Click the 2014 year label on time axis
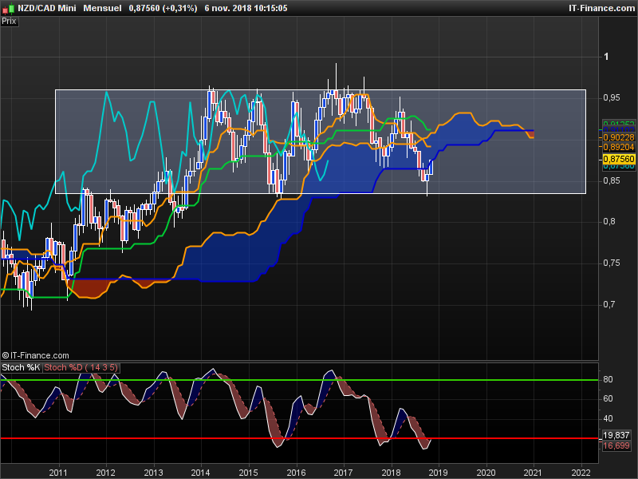 201,473
